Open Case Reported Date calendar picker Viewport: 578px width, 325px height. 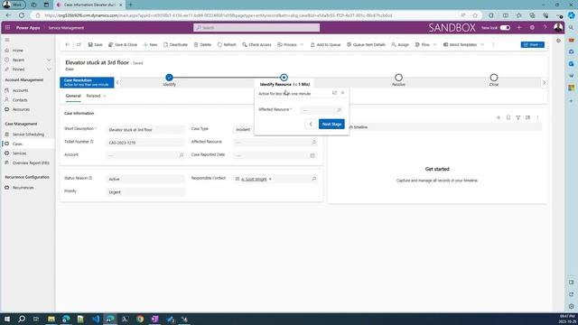312,155
